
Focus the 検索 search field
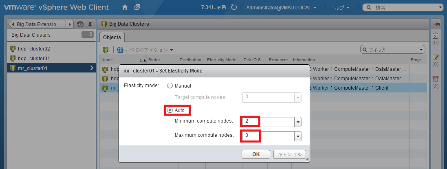(x=402, y=7)
